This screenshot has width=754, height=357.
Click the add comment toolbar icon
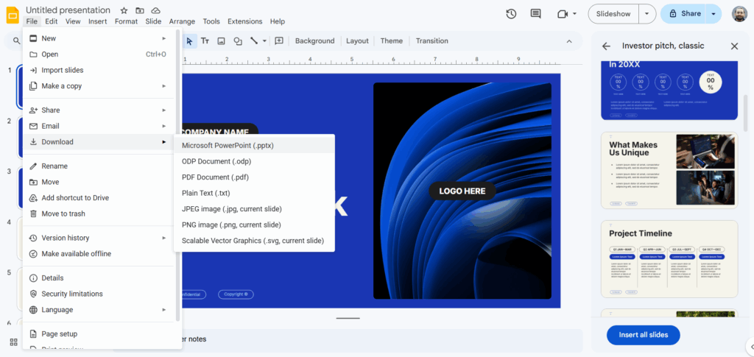coord(279,41)
